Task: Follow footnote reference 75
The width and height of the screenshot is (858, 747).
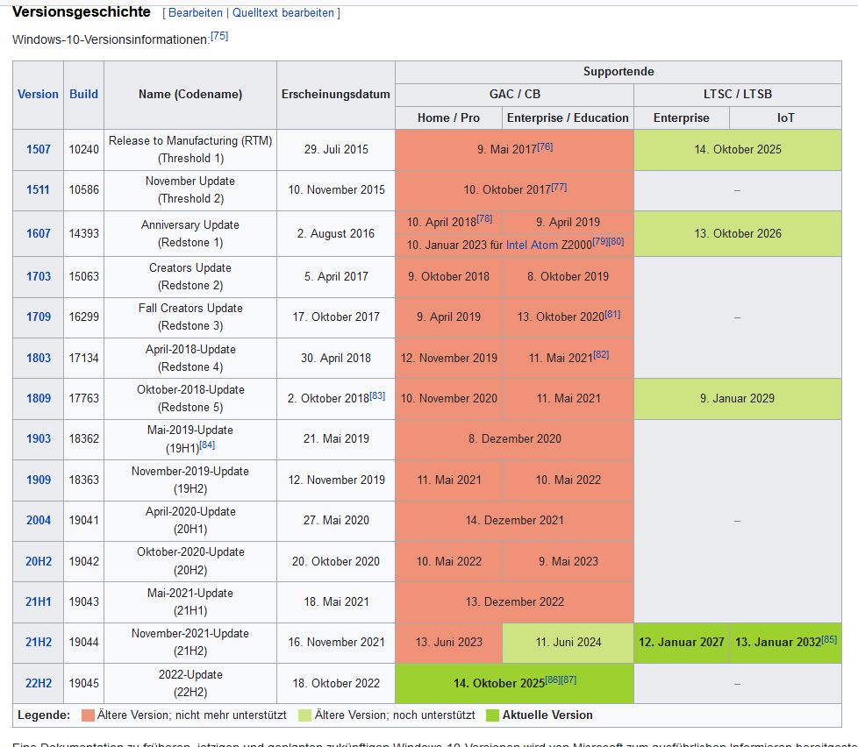Action: pyautogui.click(x=219, y=36)
